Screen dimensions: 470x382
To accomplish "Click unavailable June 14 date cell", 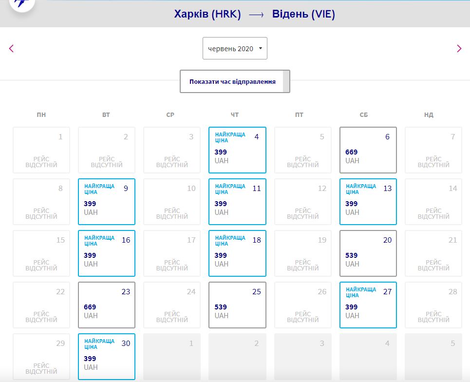I will point(433,202).
